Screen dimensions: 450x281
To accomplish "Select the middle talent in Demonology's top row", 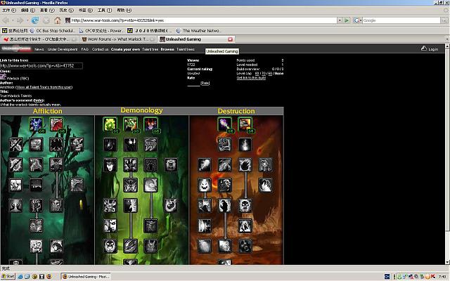I will coord(130,124).
